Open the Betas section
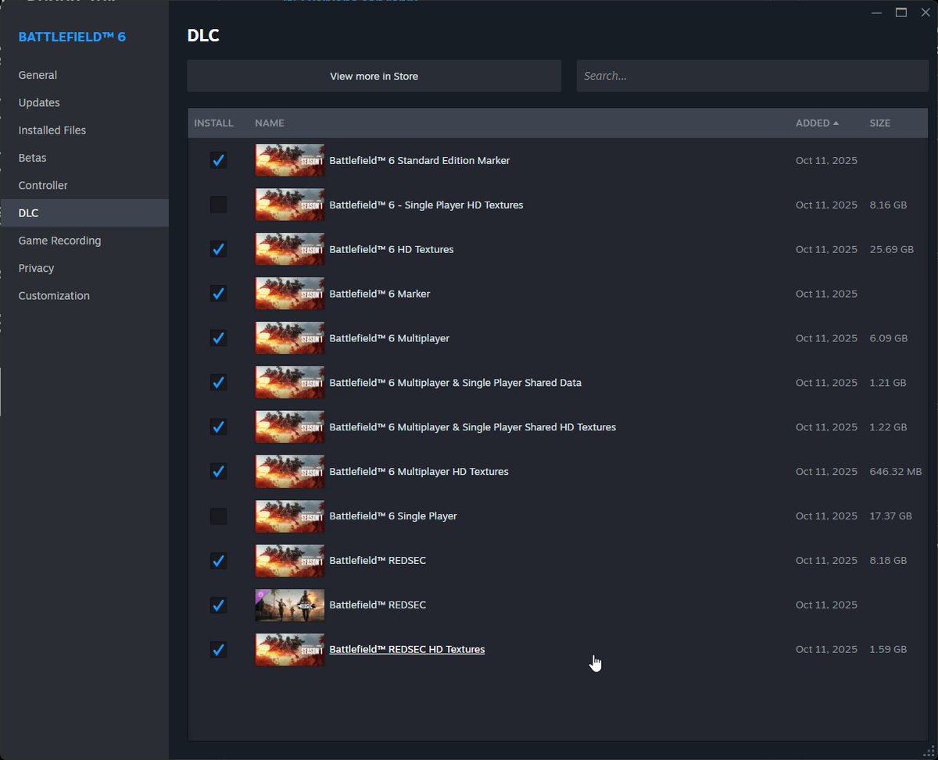 click(32, 157)
